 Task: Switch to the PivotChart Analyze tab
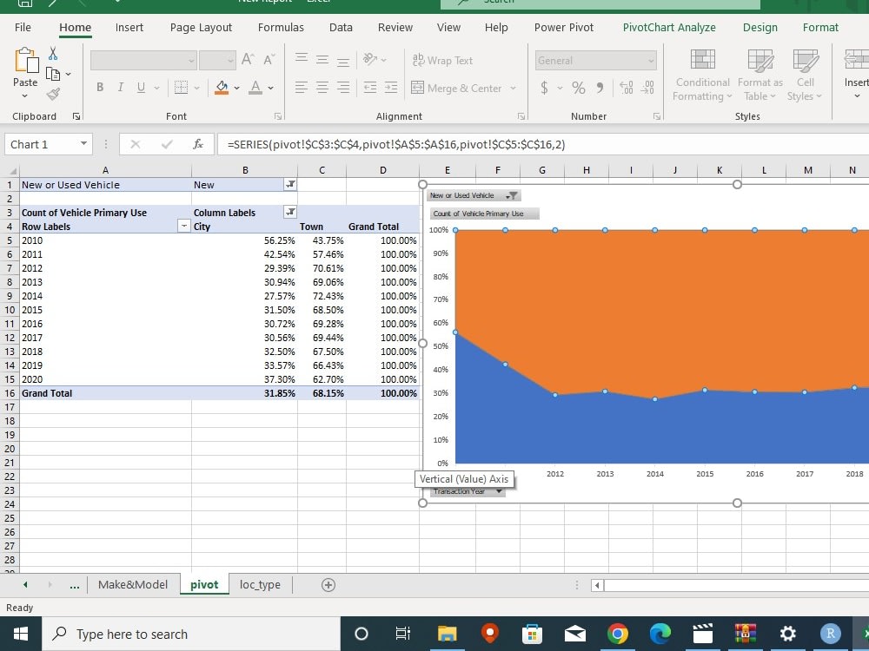tap(669, 27)
